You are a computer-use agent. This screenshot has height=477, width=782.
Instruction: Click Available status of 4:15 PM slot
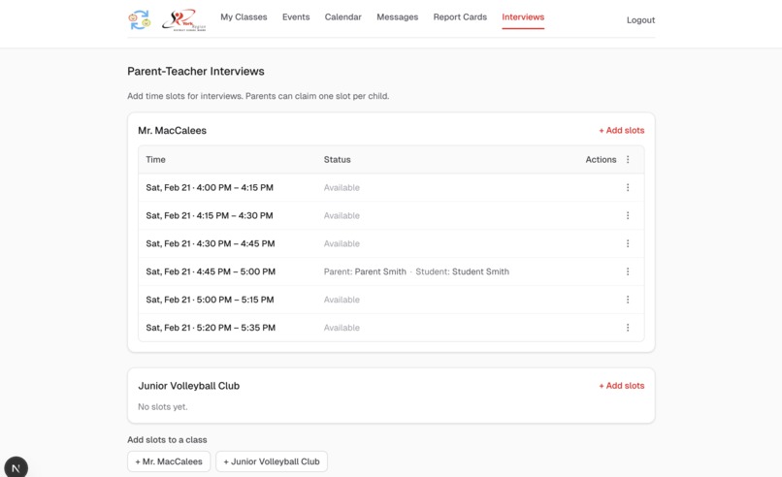342,215
